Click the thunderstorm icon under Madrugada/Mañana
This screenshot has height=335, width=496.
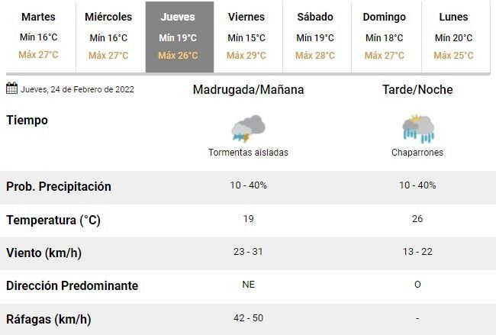[248, 127]
